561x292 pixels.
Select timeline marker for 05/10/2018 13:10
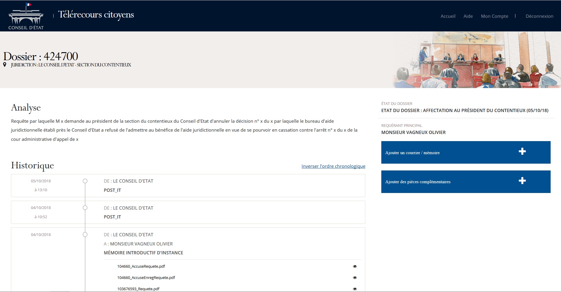[85, 181]
